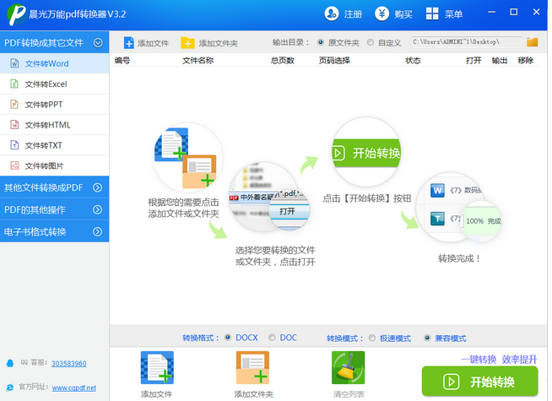Click the 文件名称 column header
Image resolution: width=552 pixels, height=401 pixels.
(x=198, y=61)
